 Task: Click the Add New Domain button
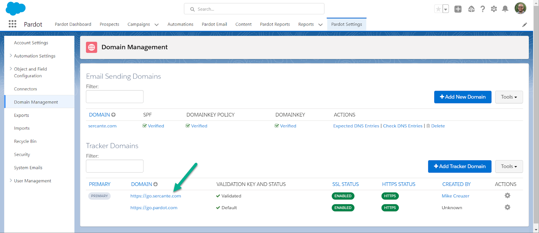point(463,97)
